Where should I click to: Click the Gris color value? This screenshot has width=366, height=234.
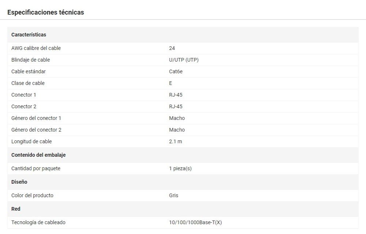click(x=174, y=195)
